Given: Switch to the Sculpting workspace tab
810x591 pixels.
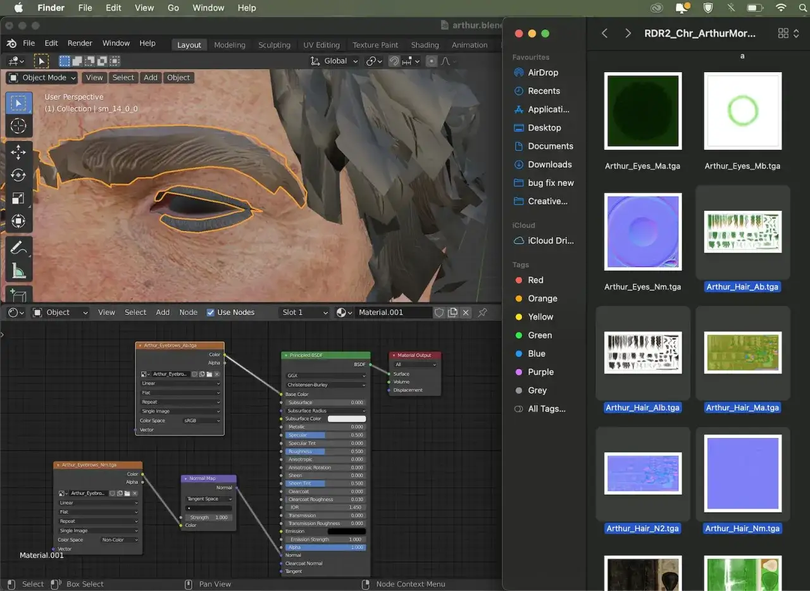Looking at the screenshot, I should pos(274,45).
